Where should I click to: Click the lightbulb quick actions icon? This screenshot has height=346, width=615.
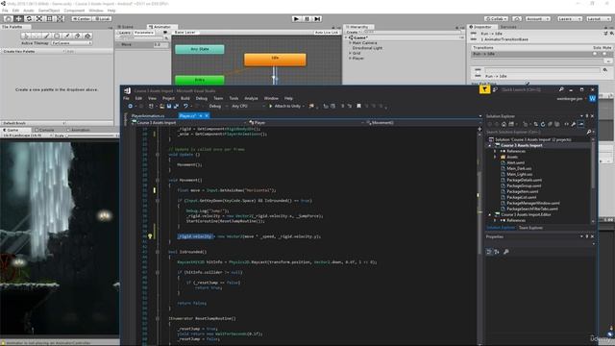click(x=150, y=236)
